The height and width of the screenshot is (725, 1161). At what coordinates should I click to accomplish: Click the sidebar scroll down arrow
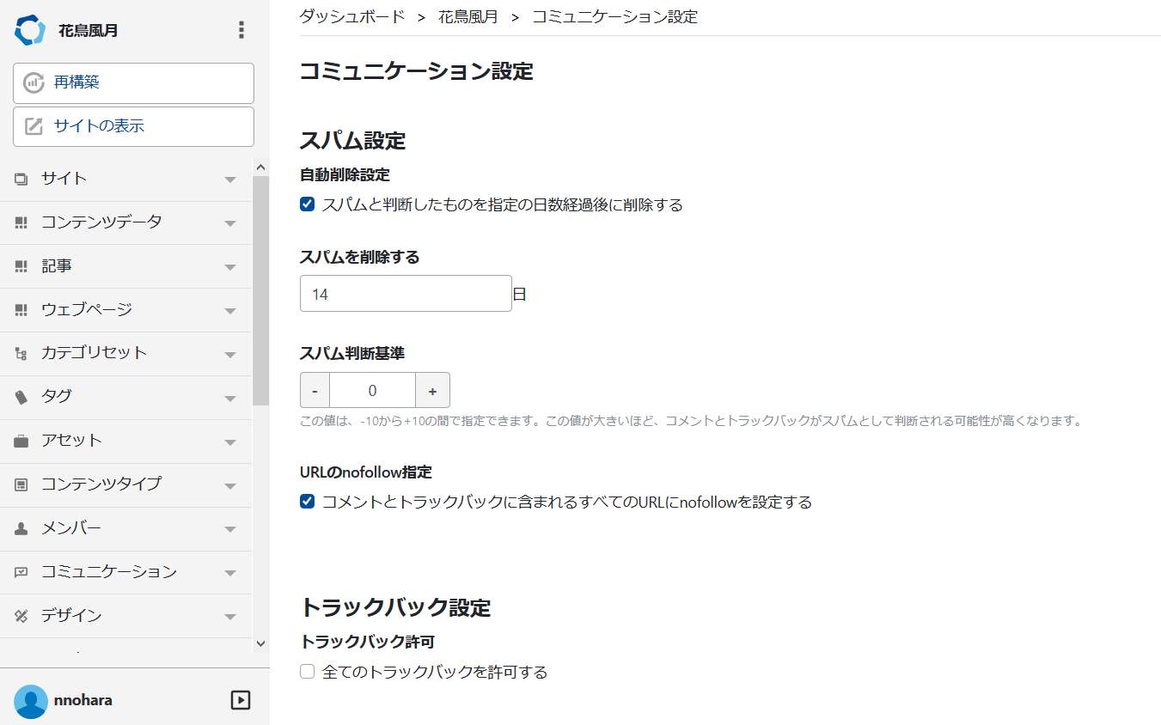pos(261,643)
